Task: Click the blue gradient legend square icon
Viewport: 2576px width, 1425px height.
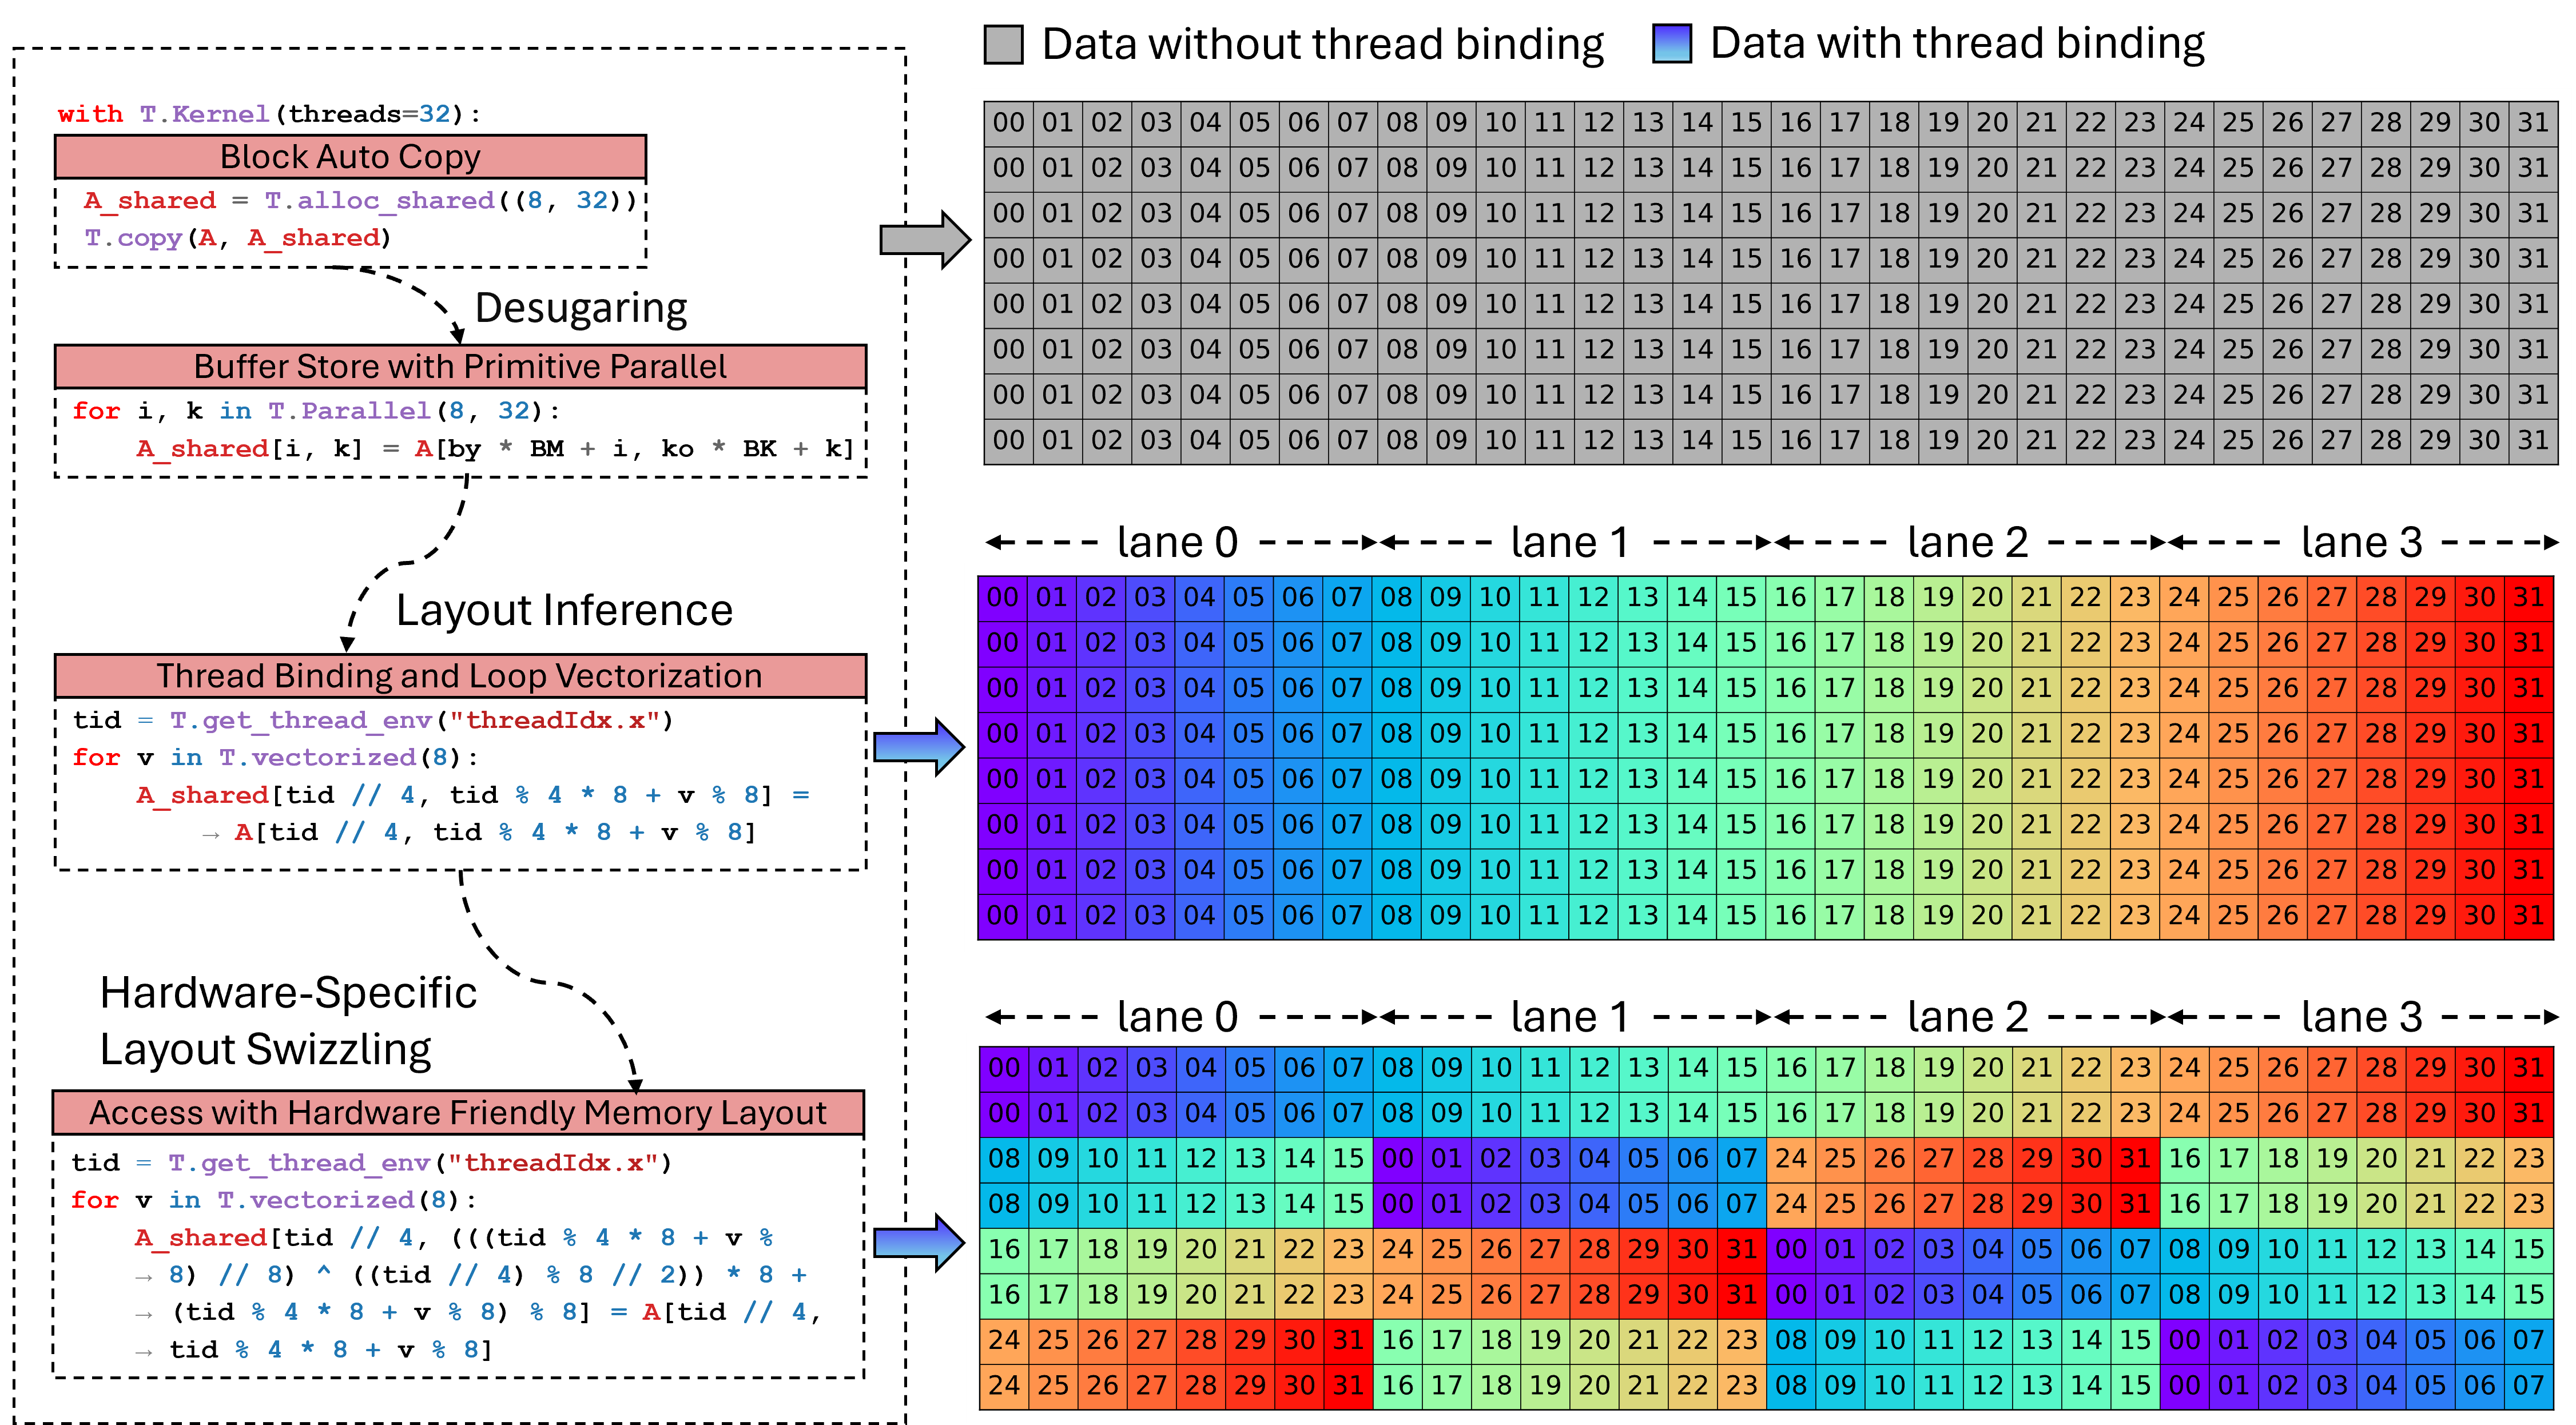Action: pos(1673,45)
